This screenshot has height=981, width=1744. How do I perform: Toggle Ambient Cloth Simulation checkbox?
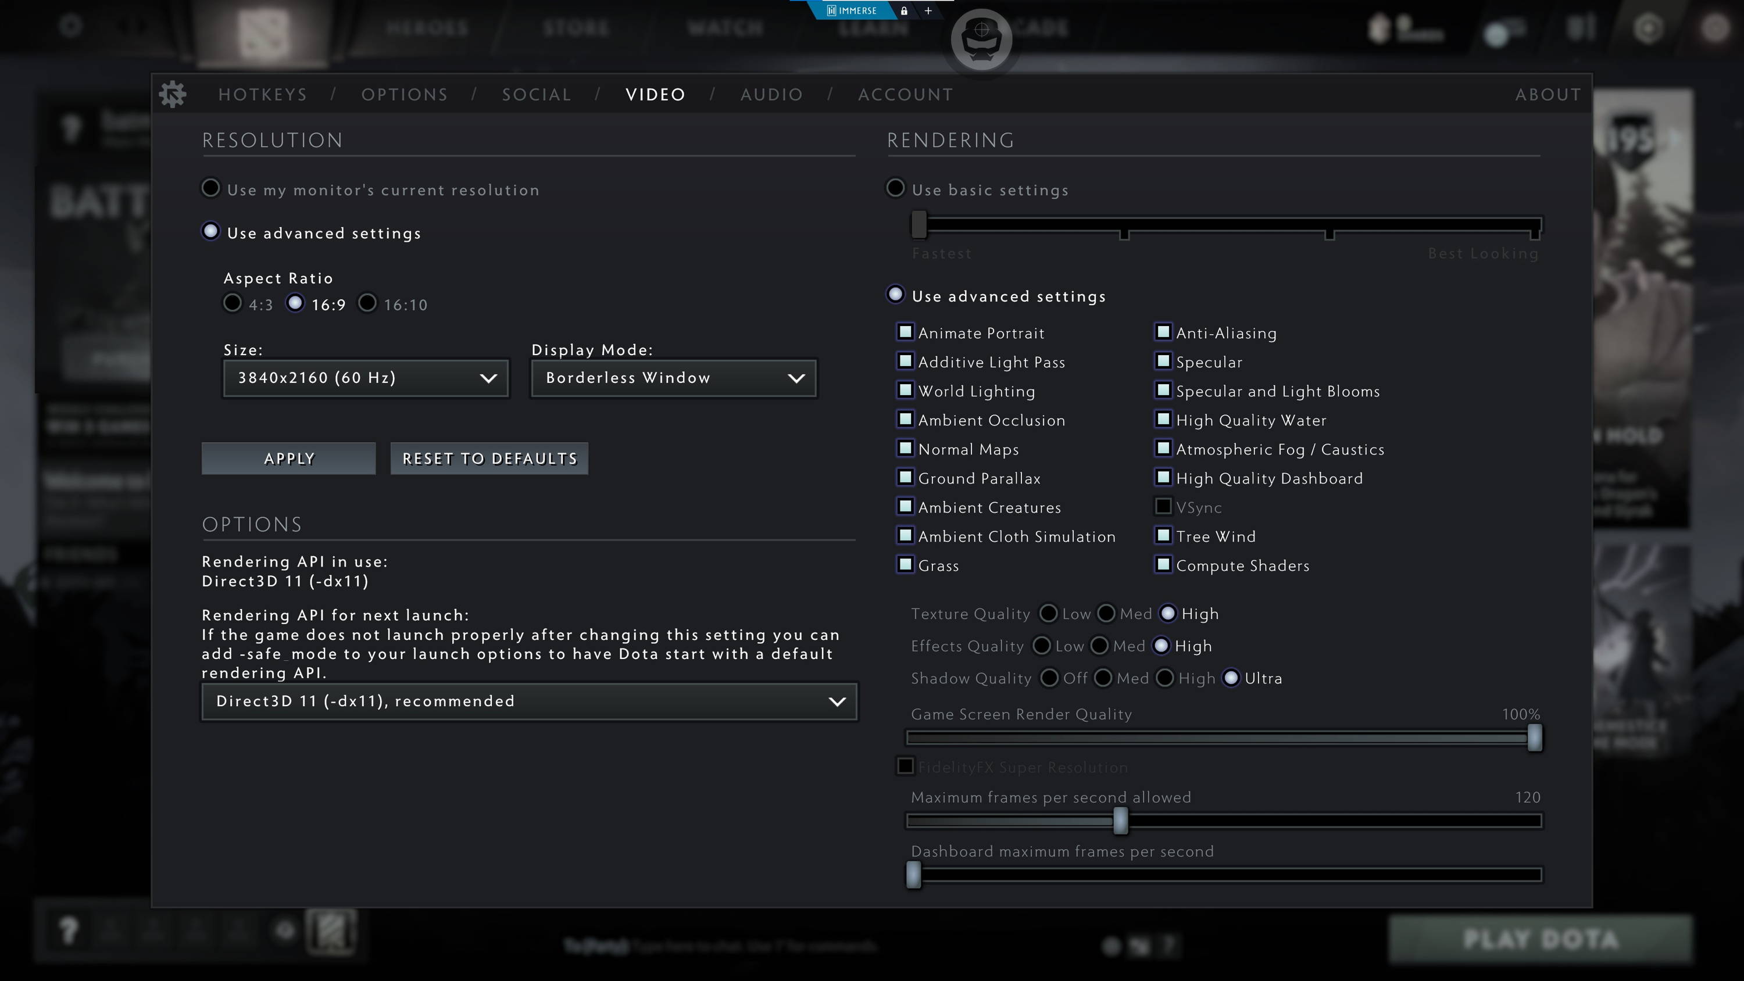click(905, 535)
